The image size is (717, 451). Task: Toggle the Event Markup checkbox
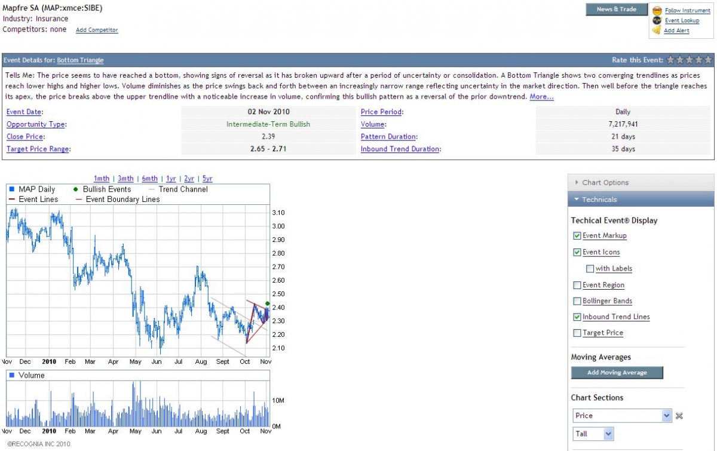[577, 236]
